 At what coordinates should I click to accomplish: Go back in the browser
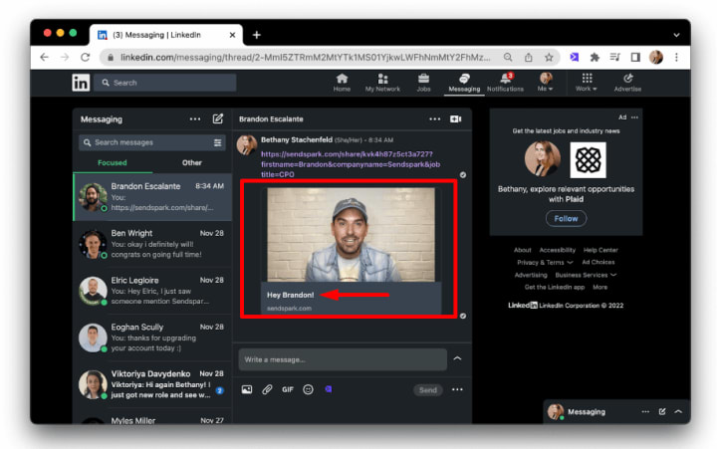point(45,57)
